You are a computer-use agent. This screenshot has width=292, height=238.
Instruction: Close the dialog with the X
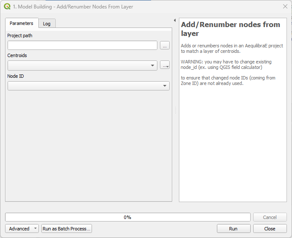pyautogui.click(x=285, y=6)
